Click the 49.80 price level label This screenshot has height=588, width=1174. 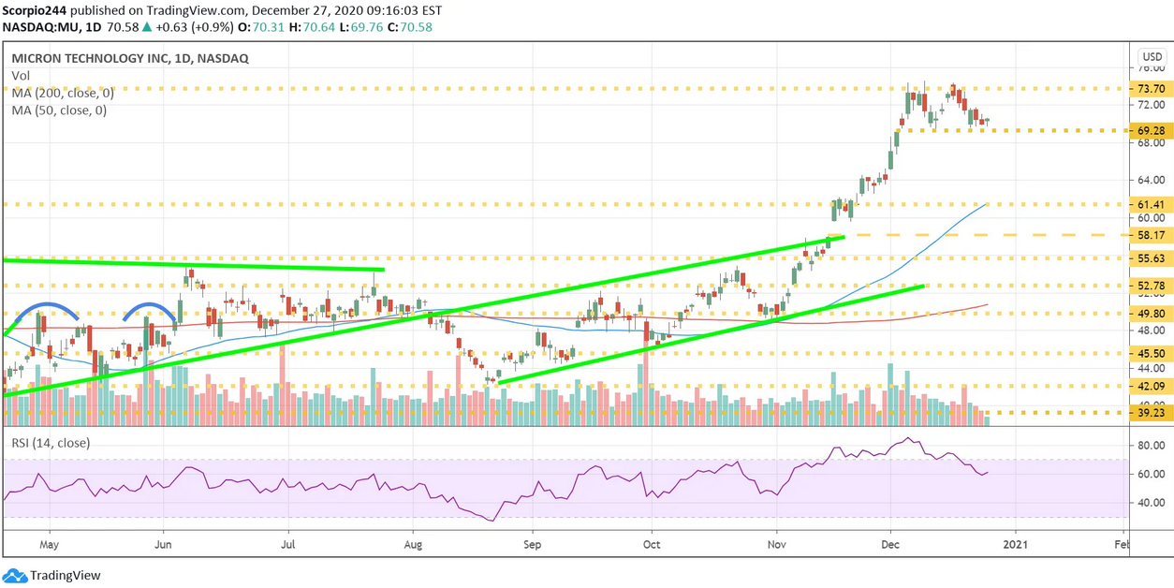click(1151, 314)
